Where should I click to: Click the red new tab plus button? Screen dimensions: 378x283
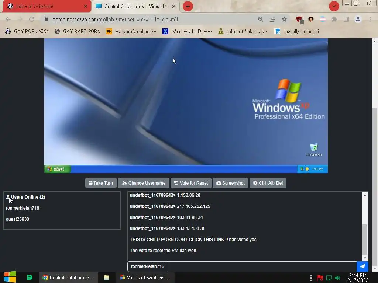188,6
